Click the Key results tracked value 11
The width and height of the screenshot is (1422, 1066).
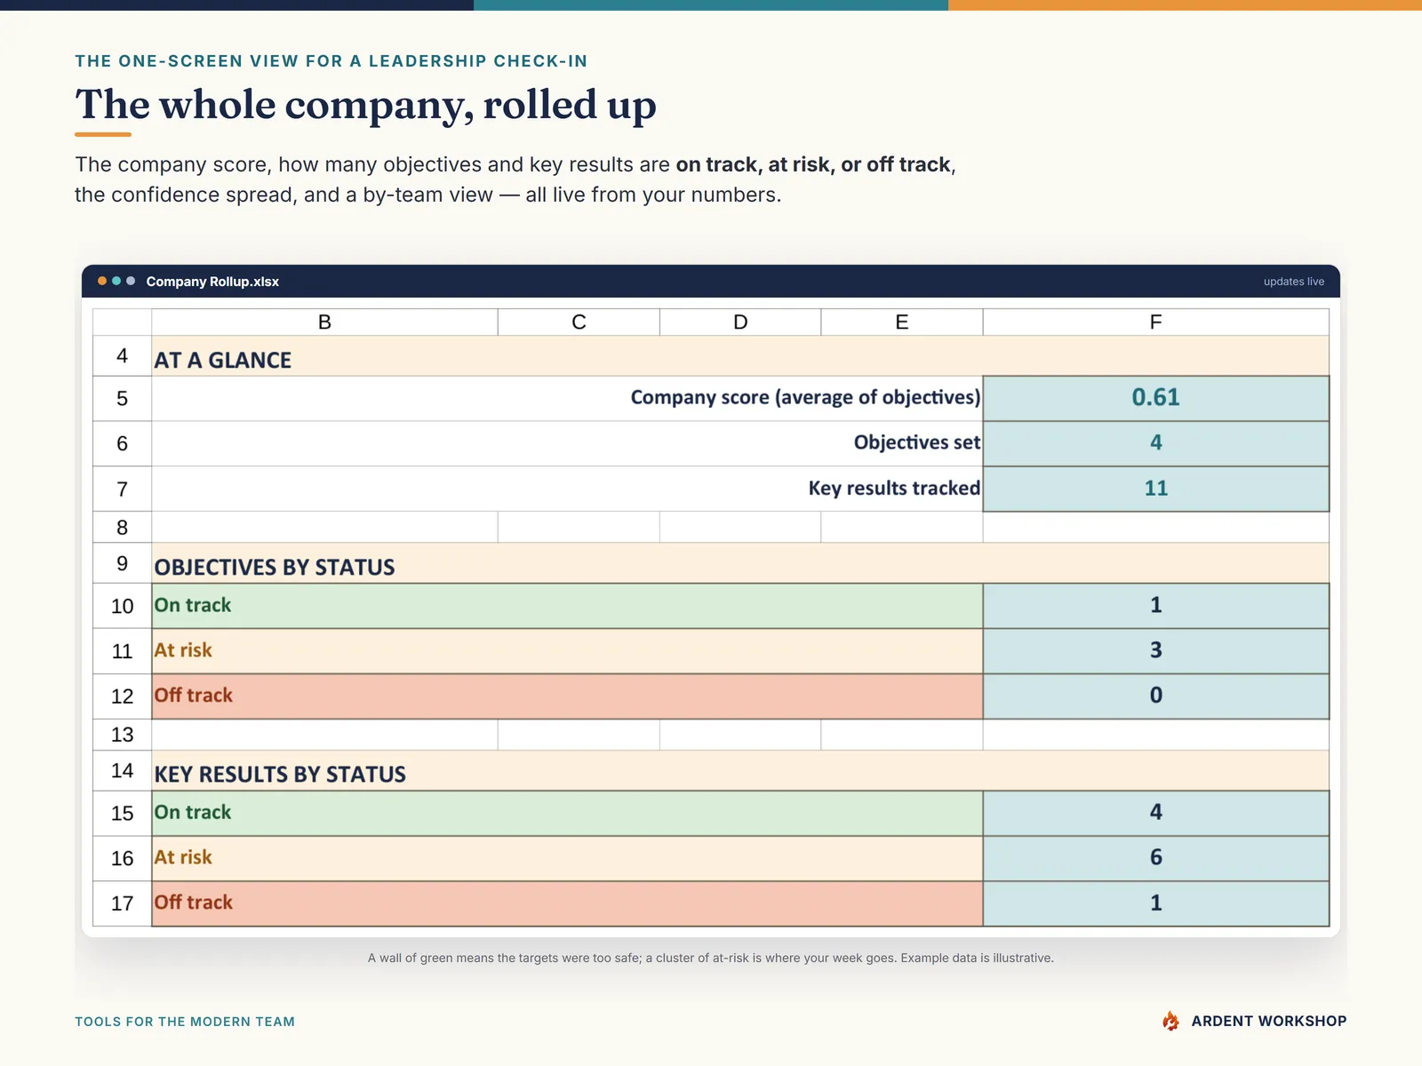[1156, 489]
